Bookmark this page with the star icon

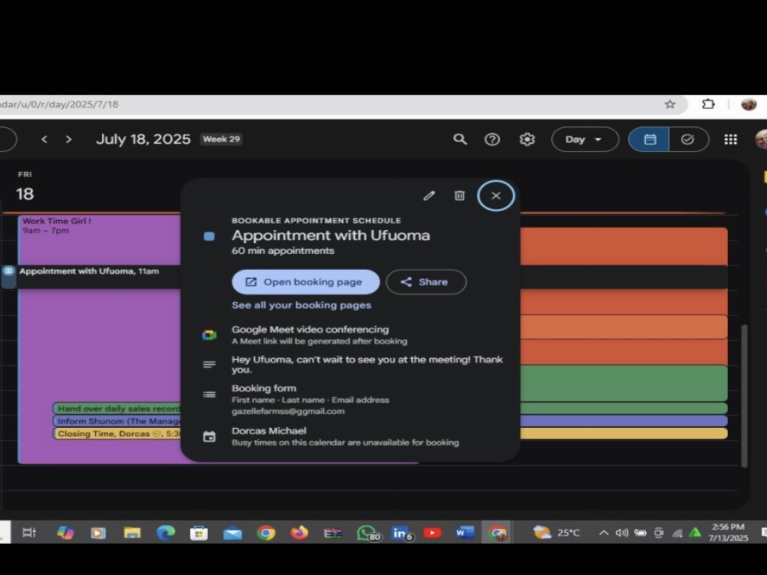click(x=670, y=104)
